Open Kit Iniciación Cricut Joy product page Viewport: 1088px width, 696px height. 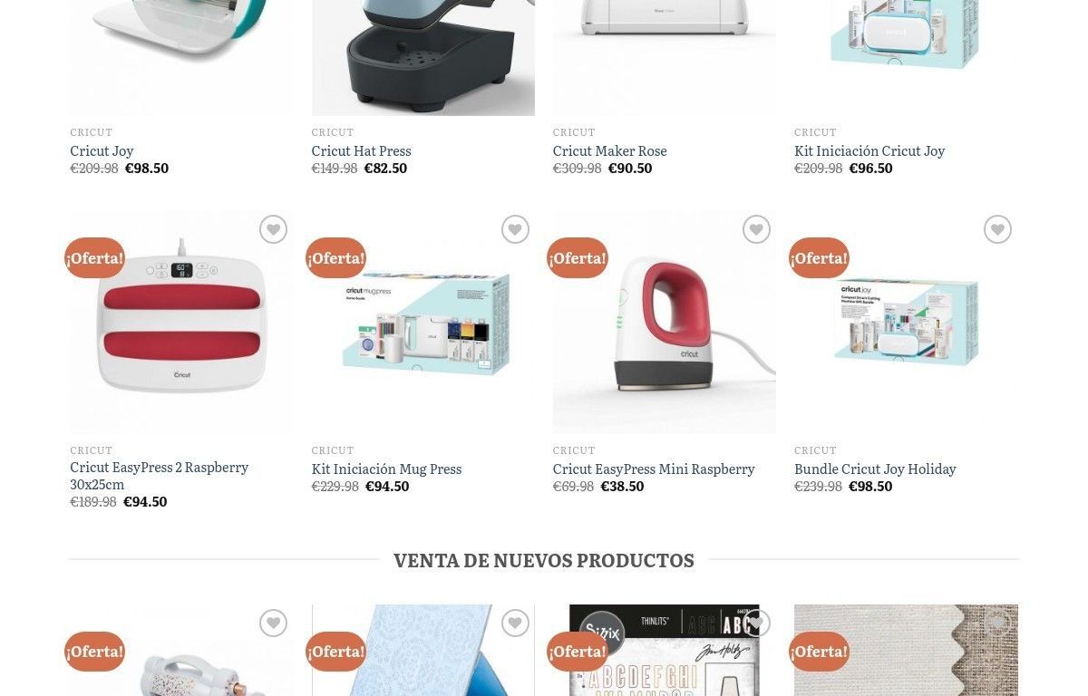pos(869,151)
